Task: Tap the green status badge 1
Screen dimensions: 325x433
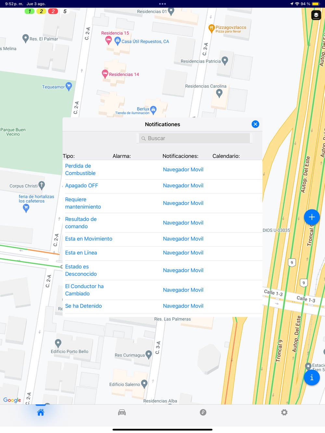Action: [x=30, y=11]
